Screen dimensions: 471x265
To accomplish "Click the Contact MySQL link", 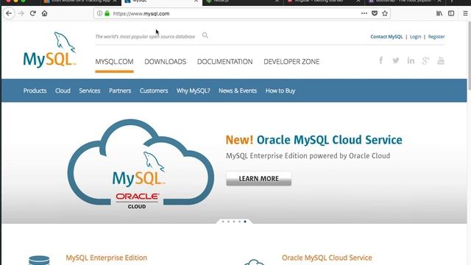I will point(386,37).
